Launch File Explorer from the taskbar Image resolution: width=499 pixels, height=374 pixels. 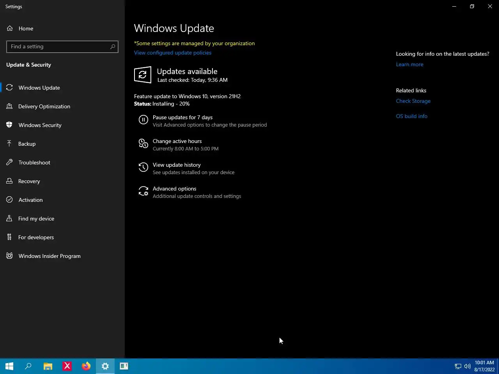(48, 366)
